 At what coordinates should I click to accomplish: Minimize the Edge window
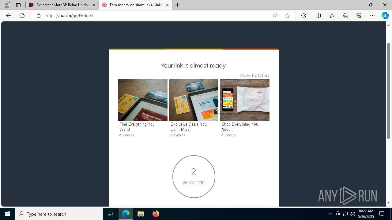coord(356,5)
